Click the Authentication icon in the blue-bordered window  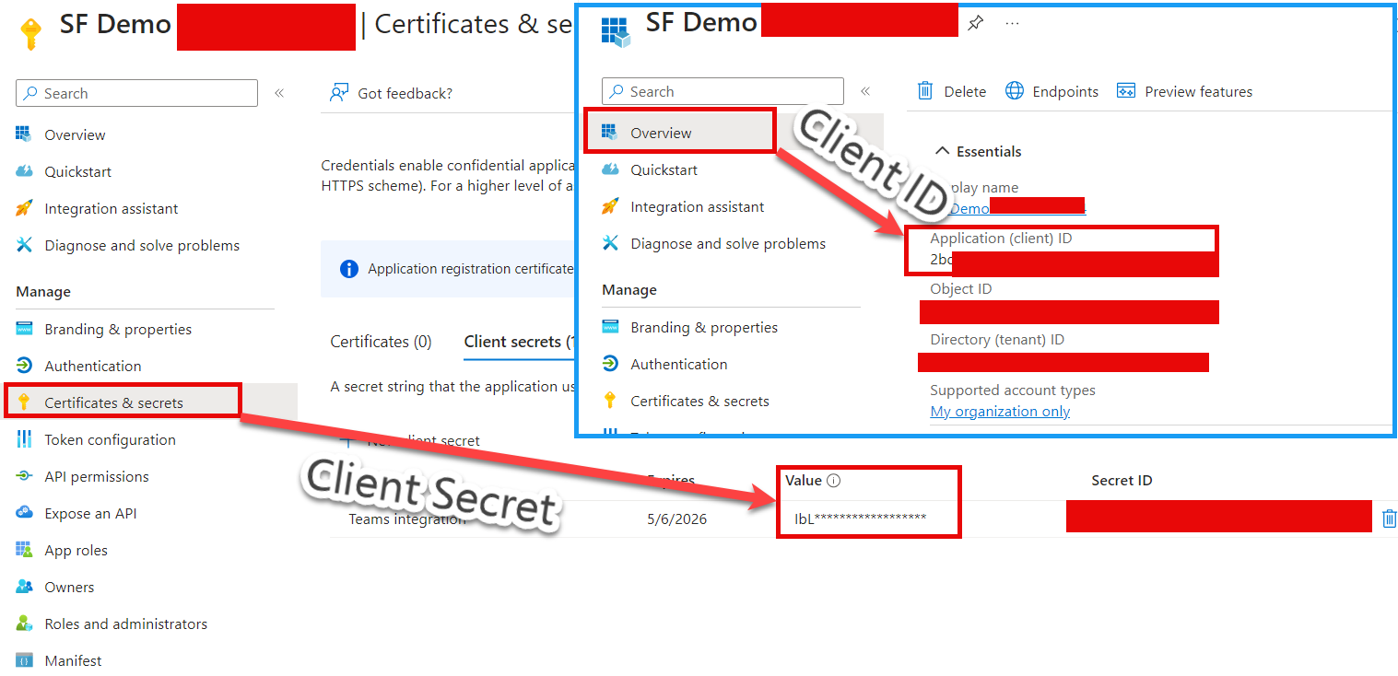pyautogui.click(x=610, y=364)
